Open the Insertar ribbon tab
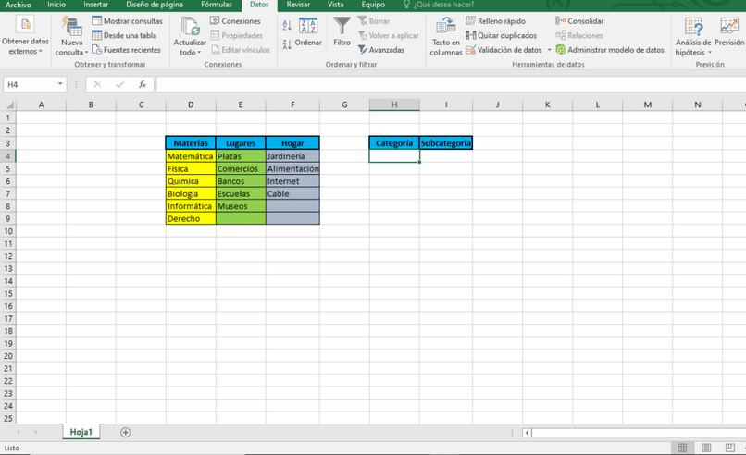This screenshot has height=455, width=746. pos(95,5)
